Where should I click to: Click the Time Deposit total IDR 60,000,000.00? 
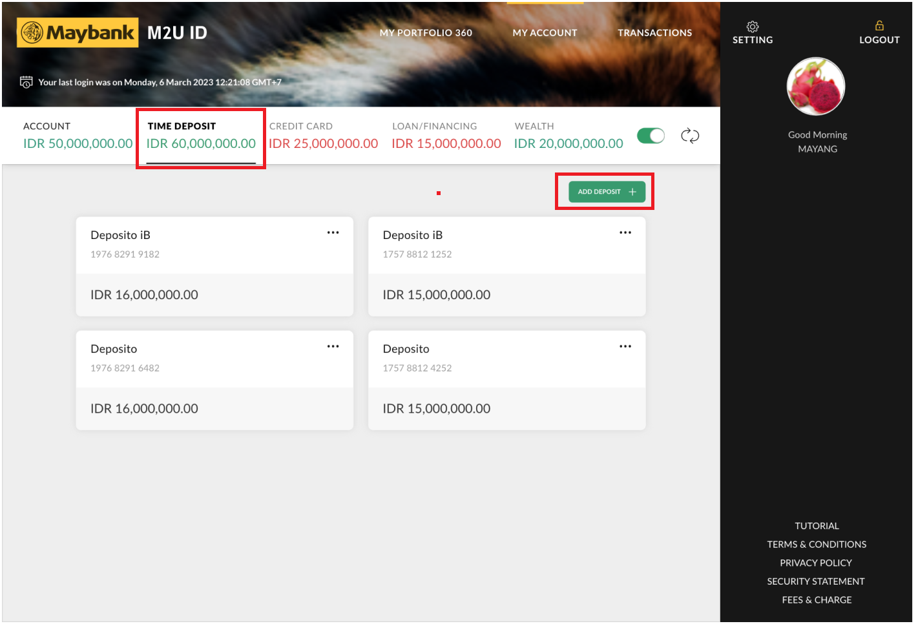point(201,143)
